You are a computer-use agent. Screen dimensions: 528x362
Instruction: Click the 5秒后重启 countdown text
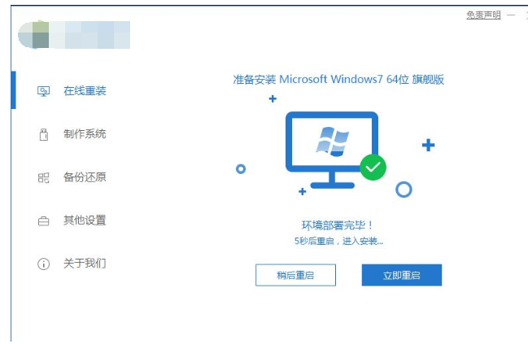click(338, 241)
